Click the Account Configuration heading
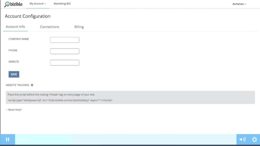The height and width of the screenshot is (146, 260). click(28, 16)
